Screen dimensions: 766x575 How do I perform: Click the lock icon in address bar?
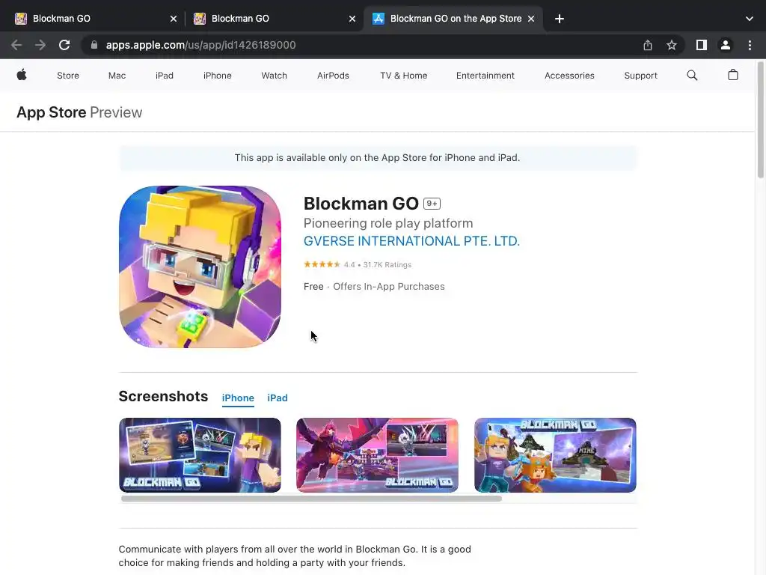[94, 45]
